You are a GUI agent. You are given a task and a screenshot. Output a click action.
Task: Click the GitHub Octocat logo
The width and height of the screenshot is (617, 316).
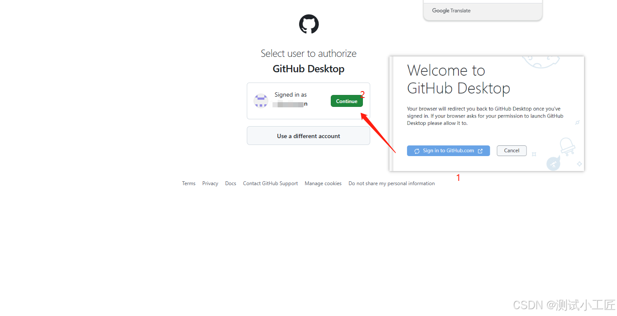pos(309,24)
